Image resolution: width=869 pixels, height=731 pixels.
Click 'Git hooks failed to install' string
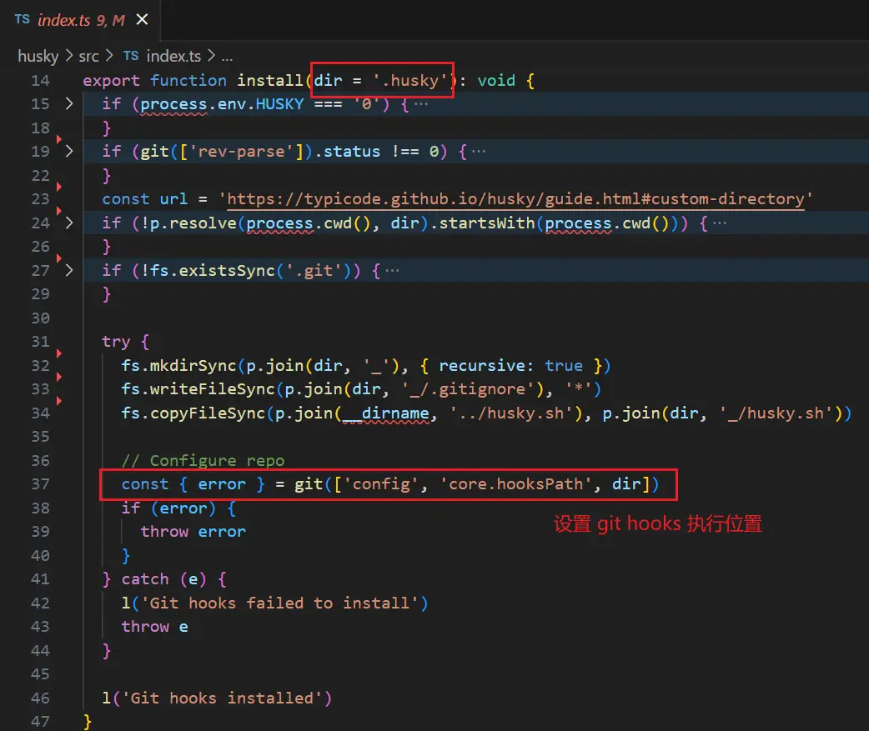(279, 603)
